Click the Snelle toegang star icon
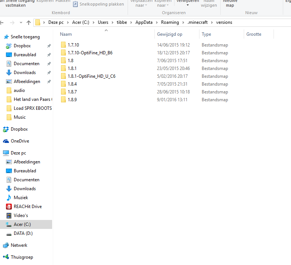Viewport: 291px width, 265px height. click(x=6, y=37)
